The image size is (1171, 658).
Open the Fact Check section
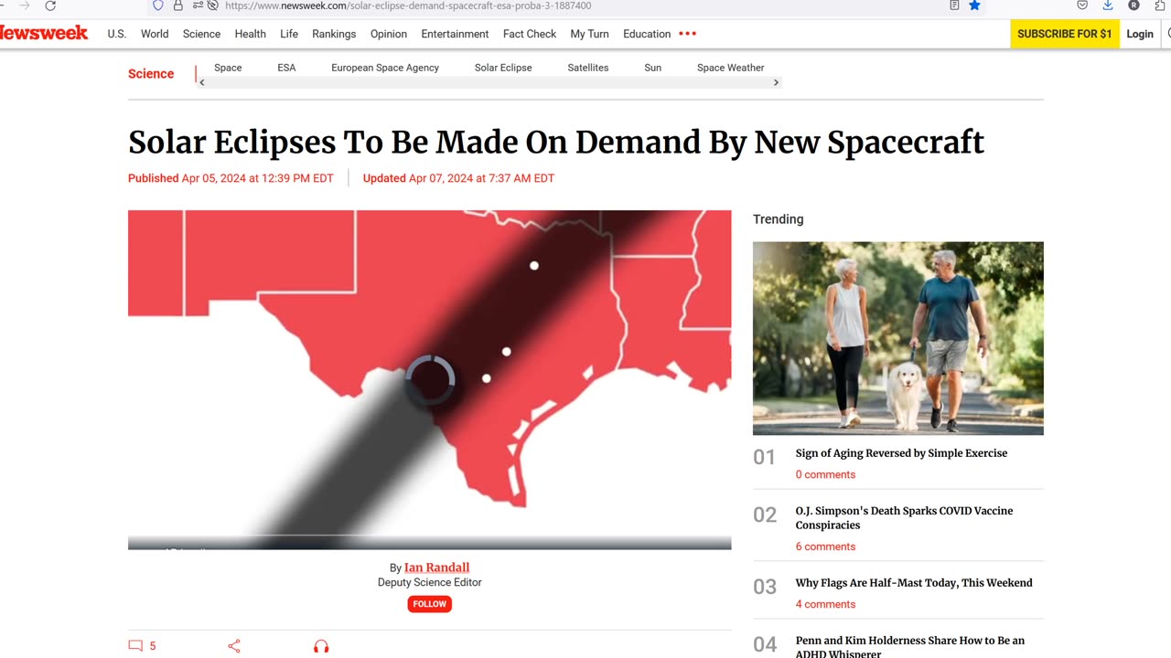[x=530, y=34]
